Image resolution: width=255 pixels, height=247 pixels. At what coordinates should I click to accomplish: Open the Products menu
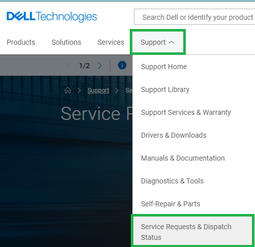(x=21, y=42)
